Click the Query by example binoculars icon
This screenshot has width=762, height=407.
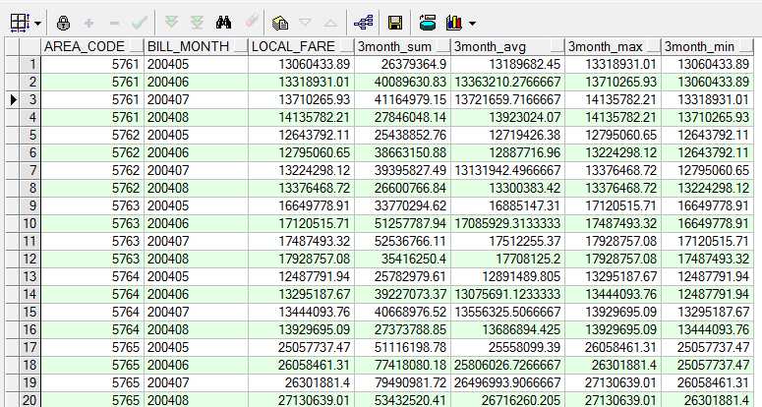223,23
